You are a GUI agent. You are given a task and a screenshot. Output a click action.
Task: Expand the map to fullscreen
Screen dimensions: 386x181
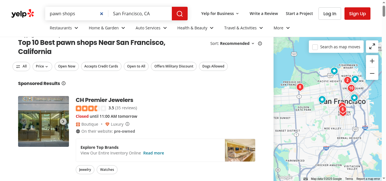372,47
